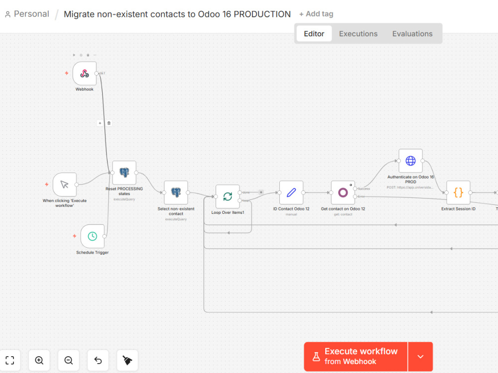Open the Personal project breadcrumb
This screenshot has height=373, width=498.
pos(27,14)
